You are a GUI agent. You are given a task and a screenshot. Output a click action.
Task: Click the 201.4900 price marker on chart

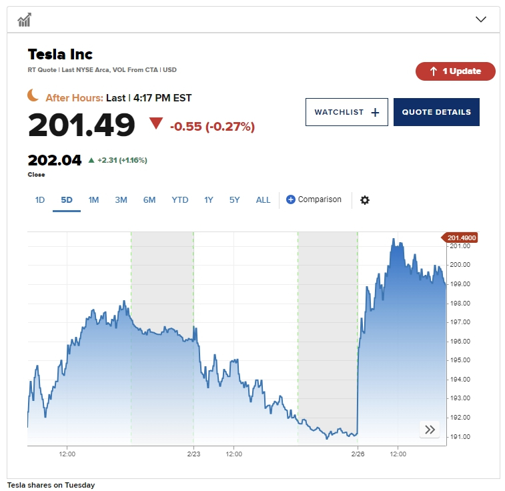[460, 237]
